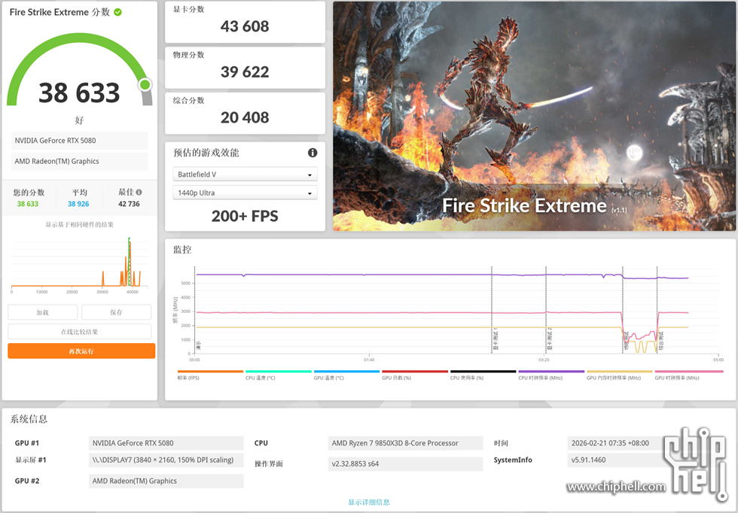Click CPU 时钟频率 purple legend swatch
738x513 pixels.
(x=551, y=372)
